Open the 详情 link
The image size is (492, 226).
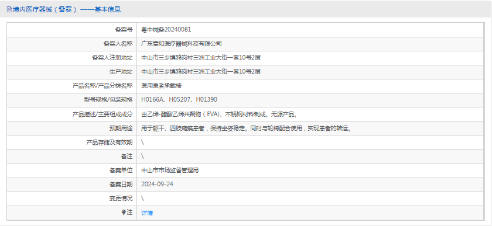point(147,213)
